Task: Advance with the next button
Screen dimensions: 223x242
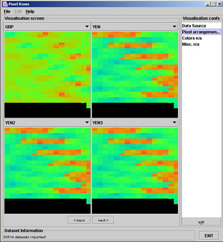Action: (103, 220)
